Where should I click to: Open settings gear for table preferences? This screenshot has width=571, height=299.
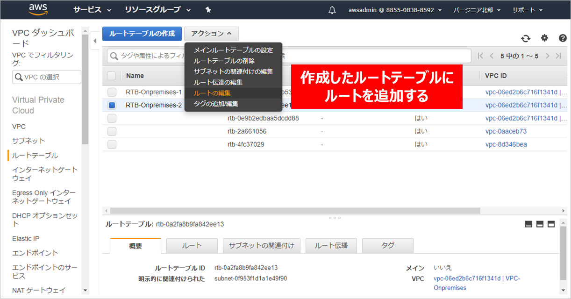point(544,38)
